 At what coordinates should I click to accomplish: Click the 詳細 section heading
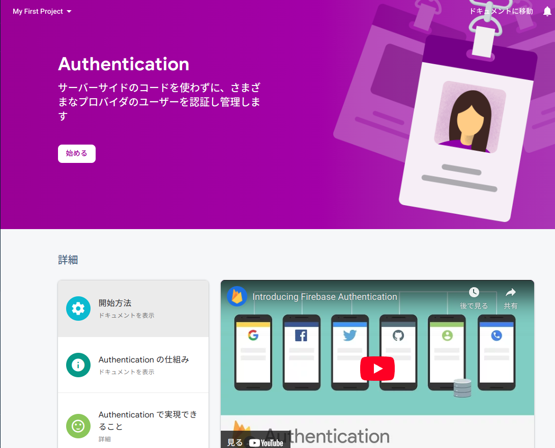(x=68, y=260)
